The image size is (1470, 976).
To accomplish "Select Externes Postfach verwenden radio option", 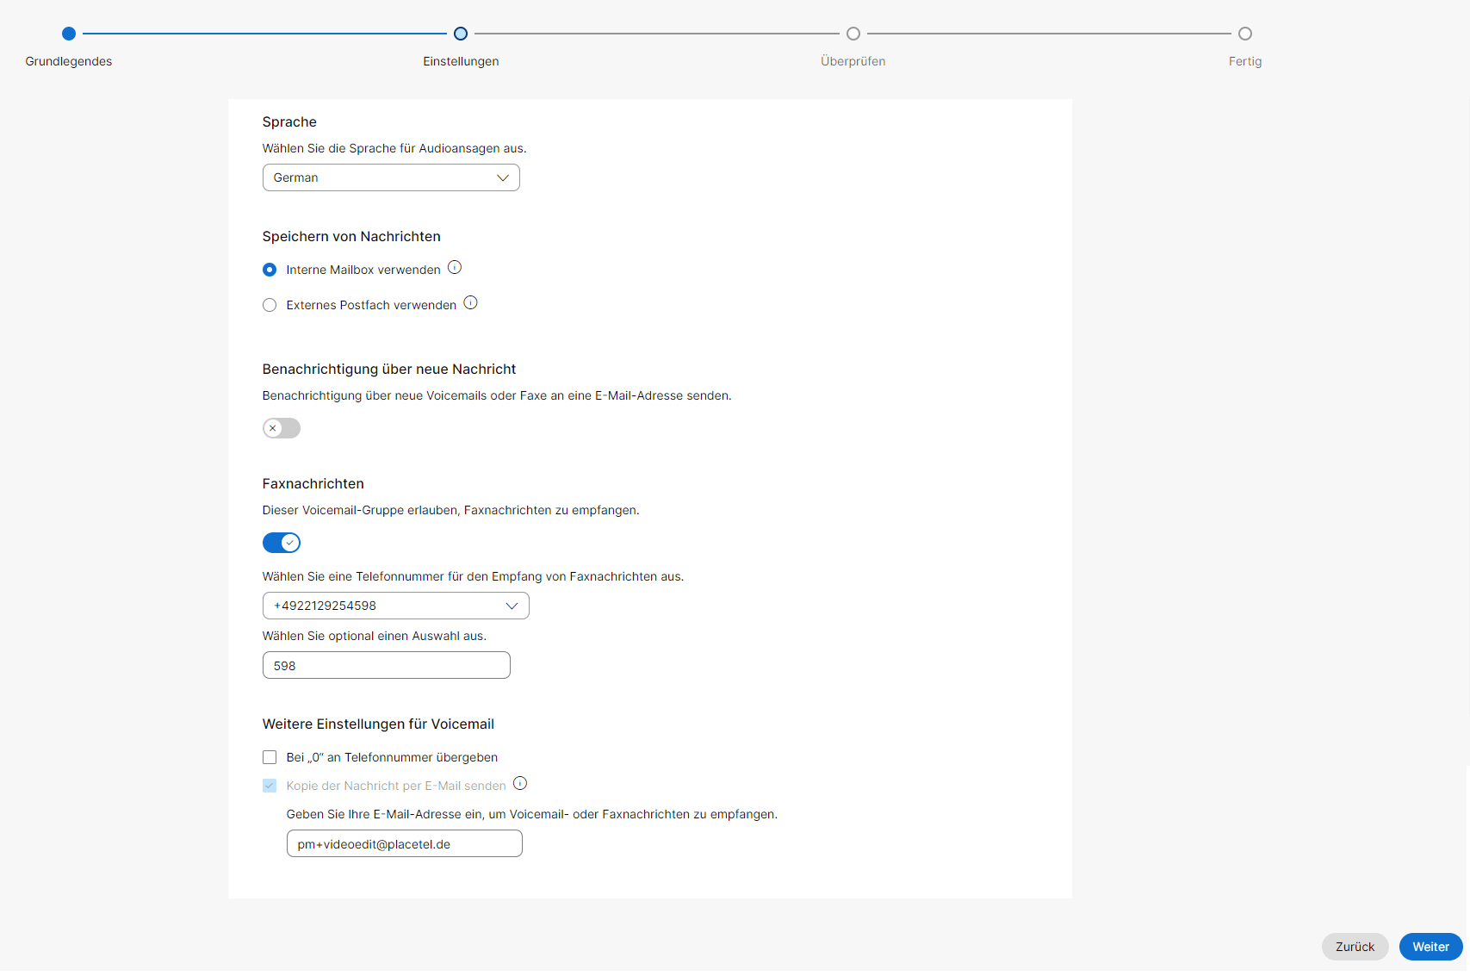I will 270,305.
